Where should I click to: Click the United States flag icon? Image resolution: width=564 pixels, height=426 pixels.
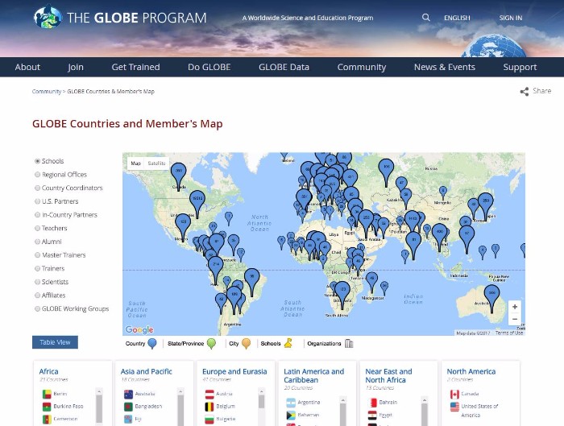point(454,407)
